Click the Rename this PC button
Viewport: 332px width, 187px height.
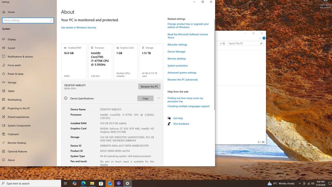tap(149, 87)
